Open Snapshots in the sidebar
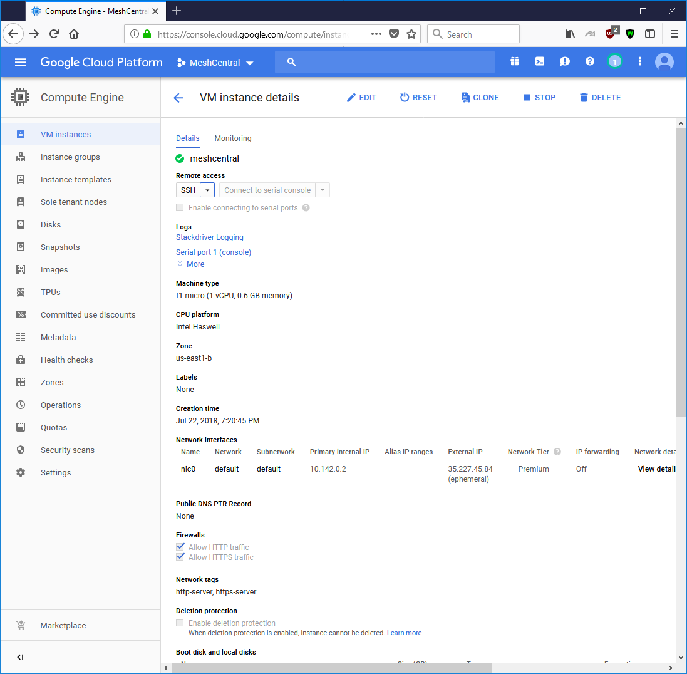 point(81,247)
